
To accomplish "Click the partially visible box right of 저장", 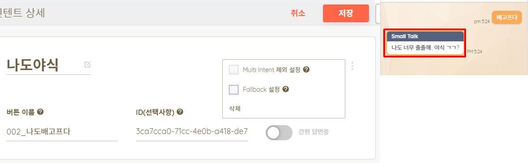I will point(377,13).
